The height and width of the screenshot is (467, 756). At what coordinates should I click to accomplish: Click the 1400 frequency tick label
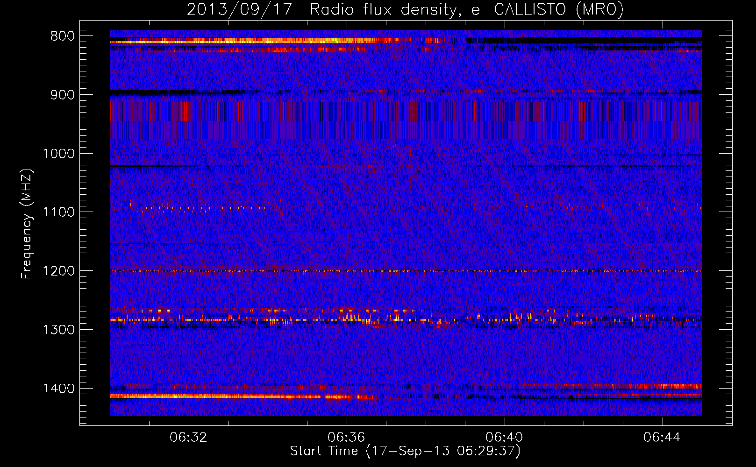pos(58,389)
